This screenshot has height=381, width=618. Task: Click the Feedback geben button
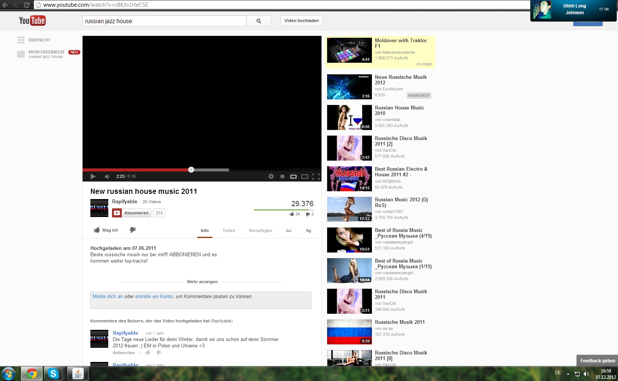point(597,360)
